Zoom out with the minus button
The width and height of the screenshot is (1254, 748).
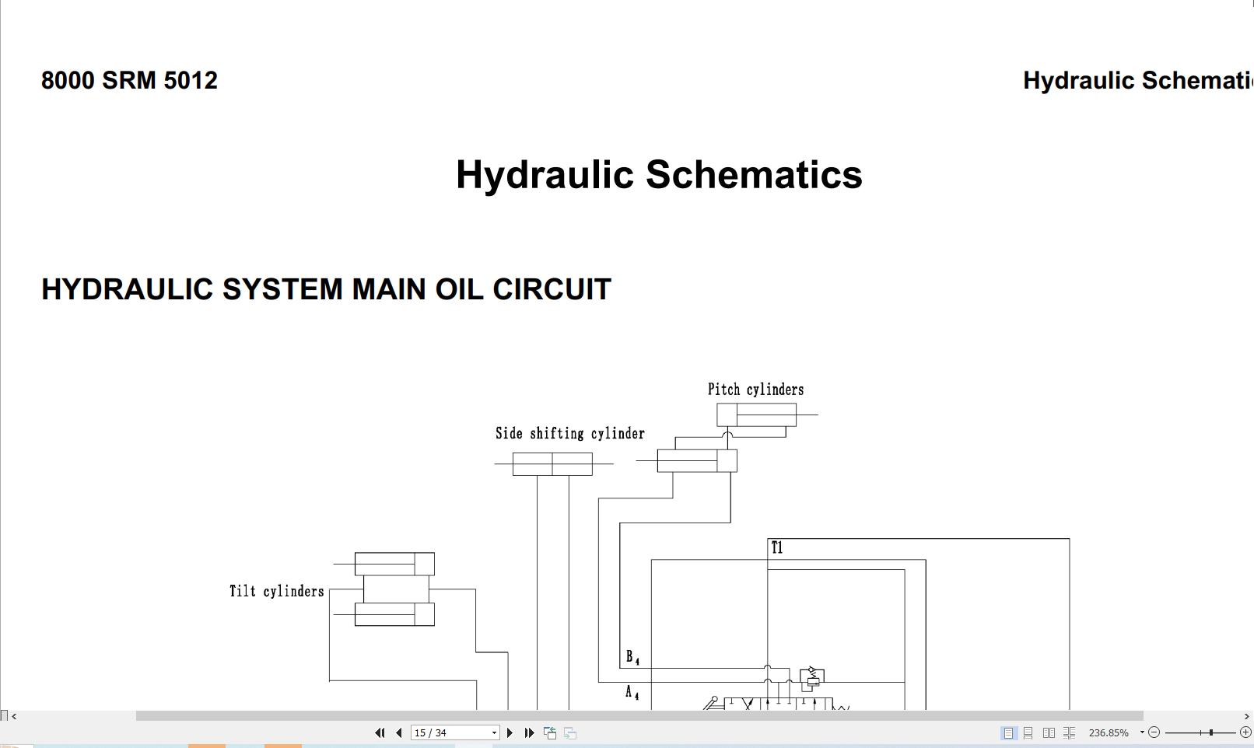point(1154,732)
